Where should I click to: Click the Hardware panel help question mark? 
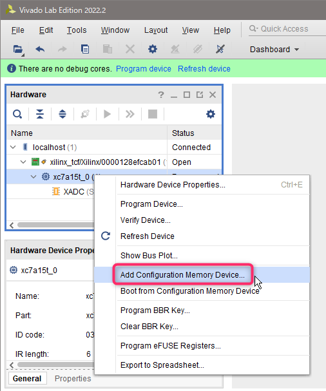coord(161,95)
